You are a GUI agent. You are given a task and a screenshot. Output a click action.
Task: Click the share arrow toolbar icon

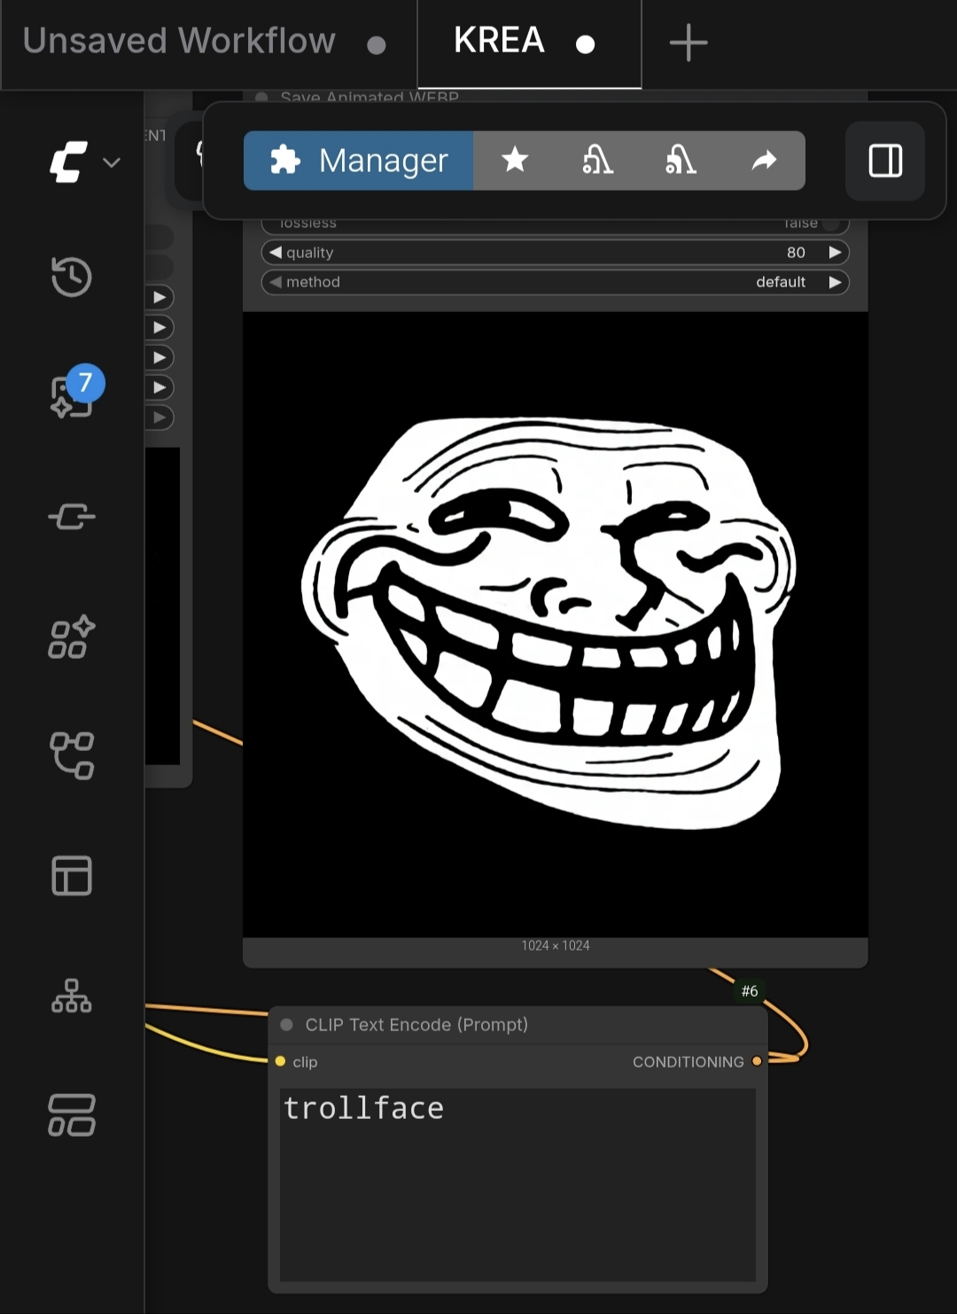[x=764, y=160]
